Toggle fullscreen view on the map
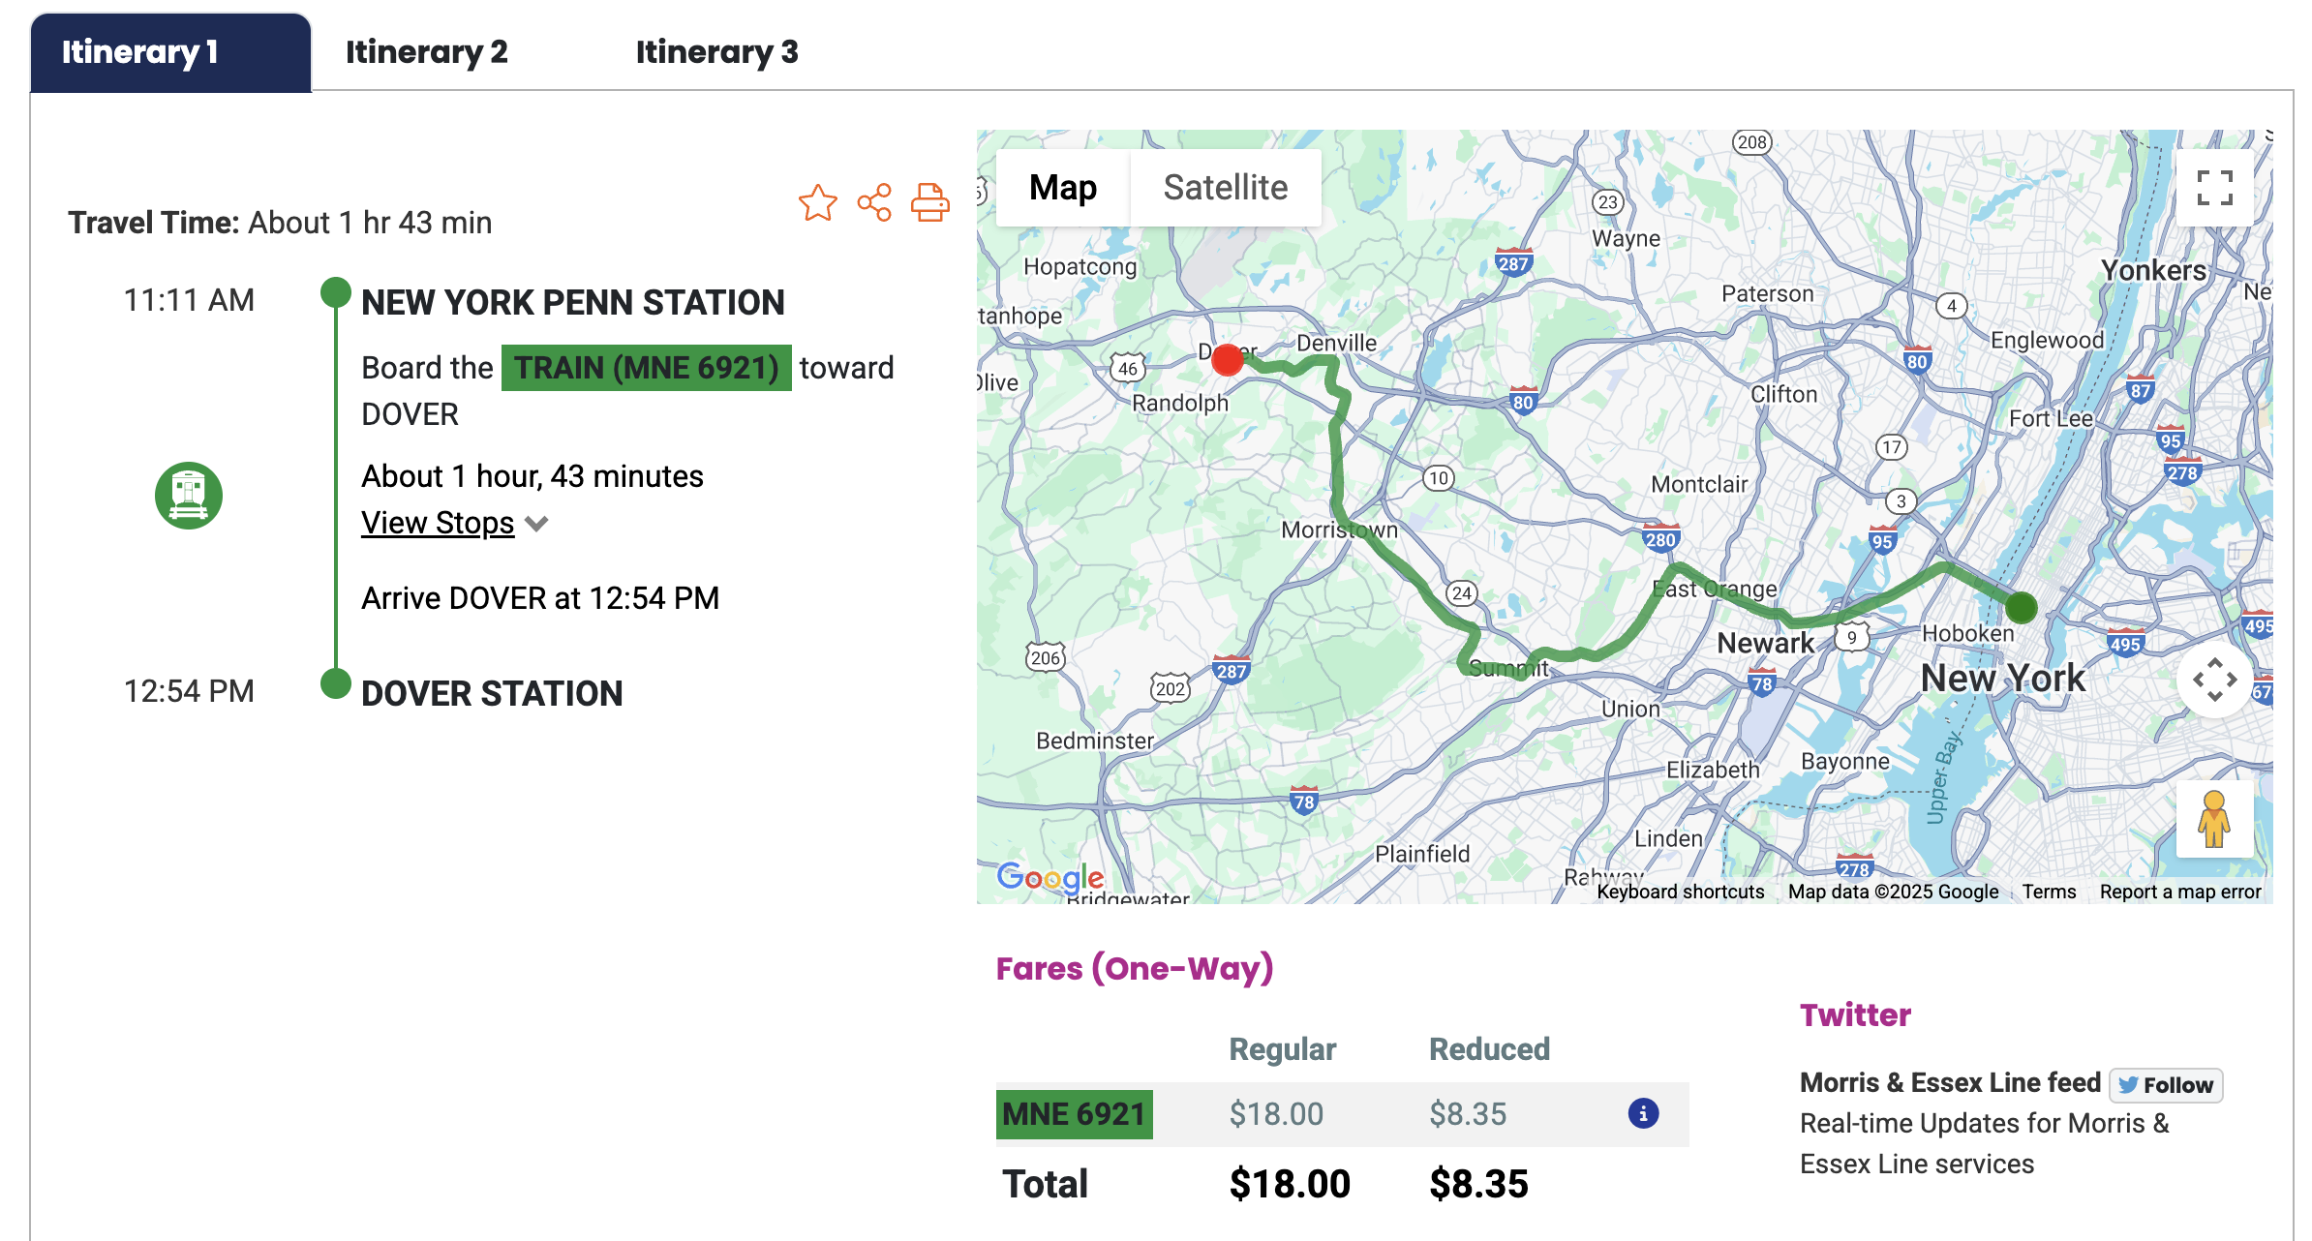The width and height of the screenshot is (2312, 1241). point(2214,188)
